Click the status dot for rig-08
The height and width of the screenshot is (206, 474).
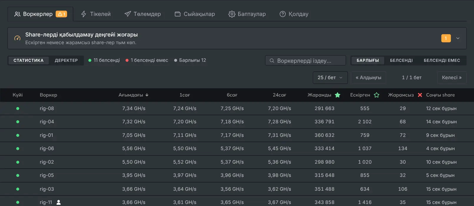click(x=18, y=109)
